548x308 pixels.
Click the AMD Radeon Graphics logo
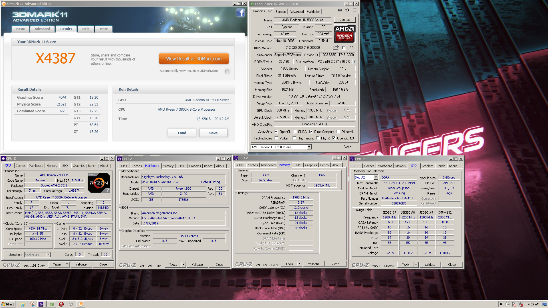(344, 34)
